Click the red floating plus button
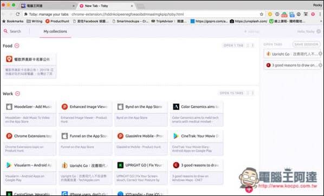This screenshot has height=196, width=324. coord(249,189)
